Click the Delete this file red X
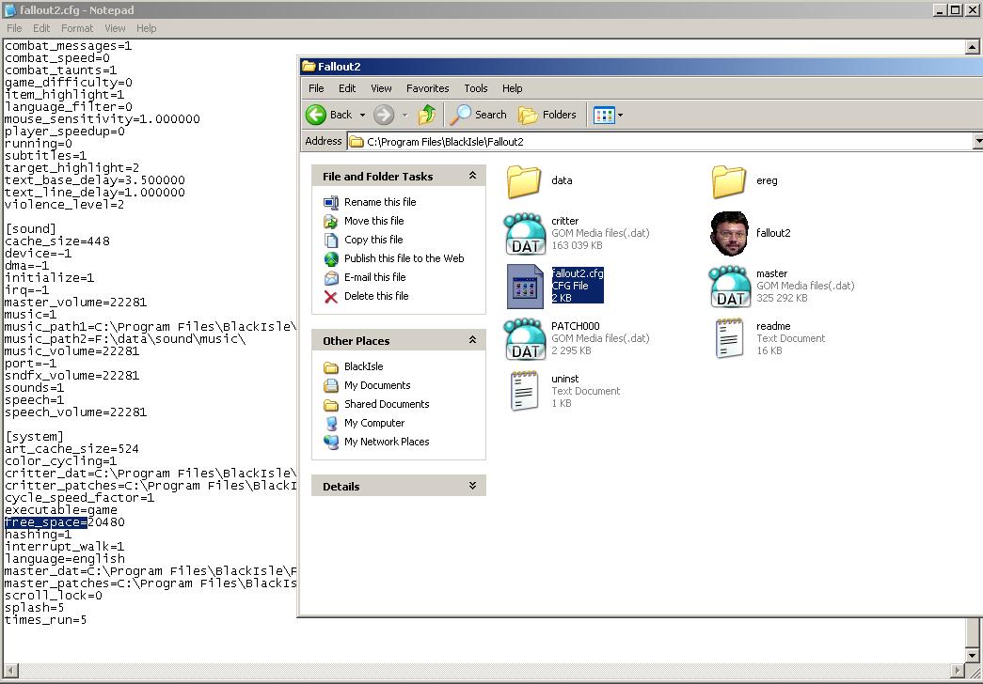Screen dimensions: 983x684 [x=331, y=296]
